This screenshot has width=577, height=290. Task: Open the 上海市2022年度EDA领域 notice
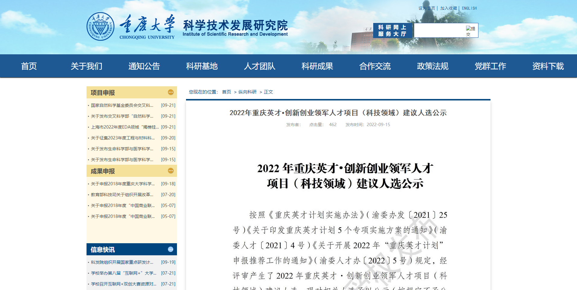coord(125,127)
